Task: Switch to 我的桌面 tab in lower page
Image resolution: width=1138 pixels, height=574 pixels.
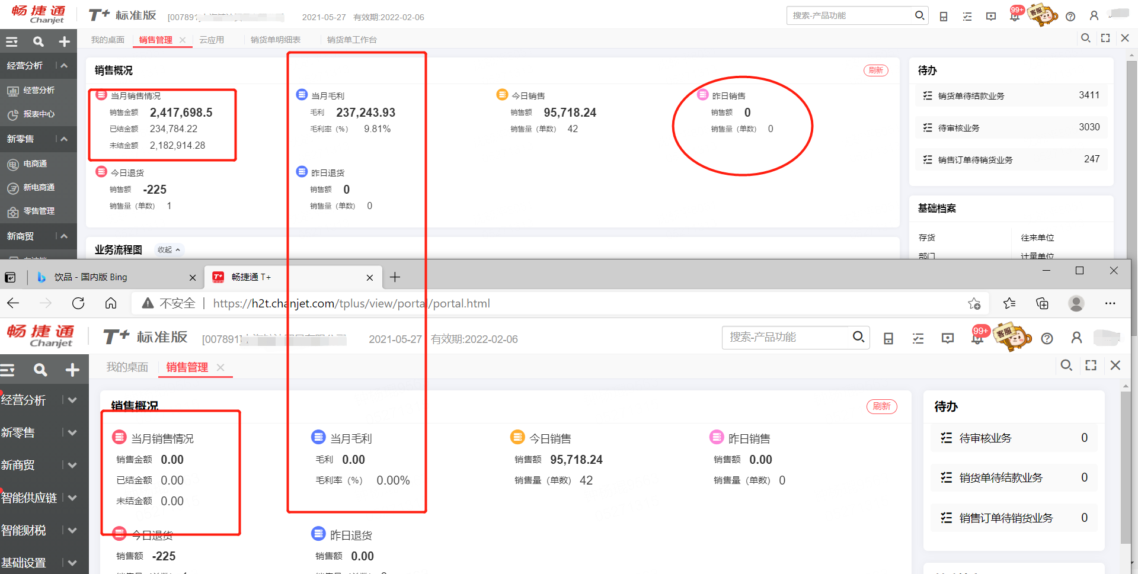Action: (127, 367)
